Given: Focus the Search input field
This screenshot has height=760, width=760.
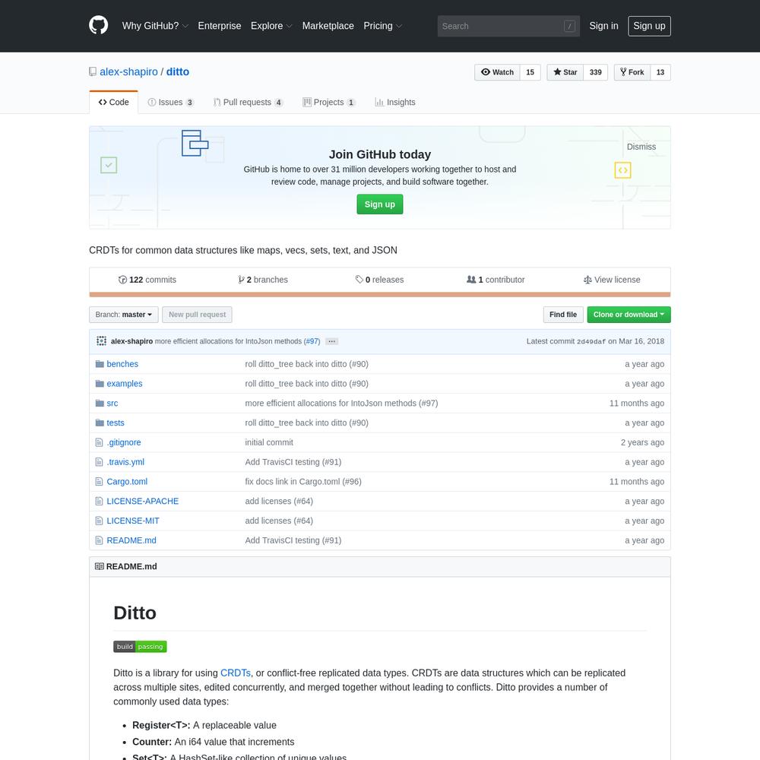Looking at the screenshot, I should 508,26.
